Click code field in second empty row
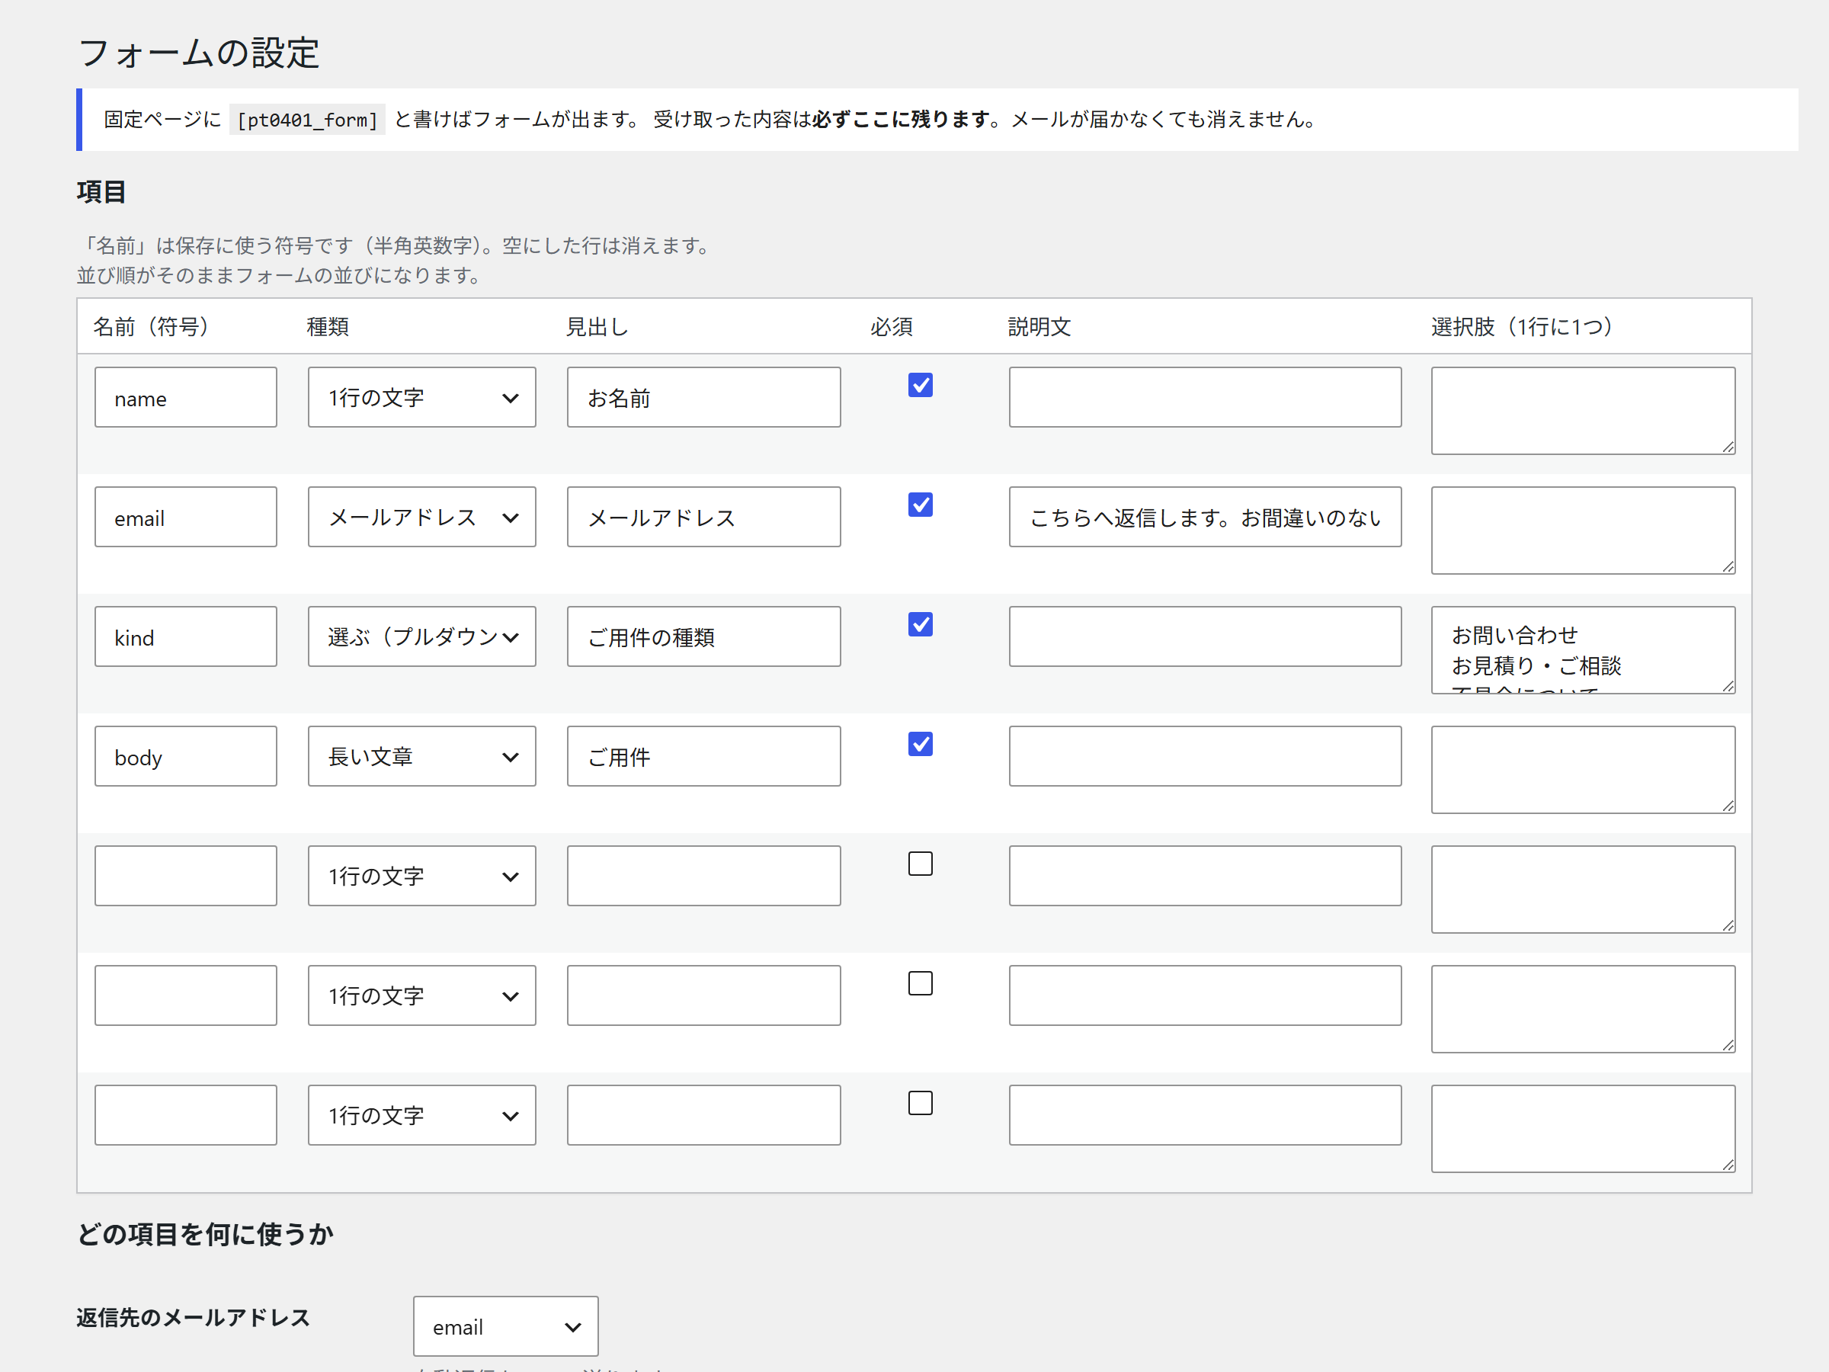The width and height of the screenshot is (1829, 1372). click(x=186, y=995)
